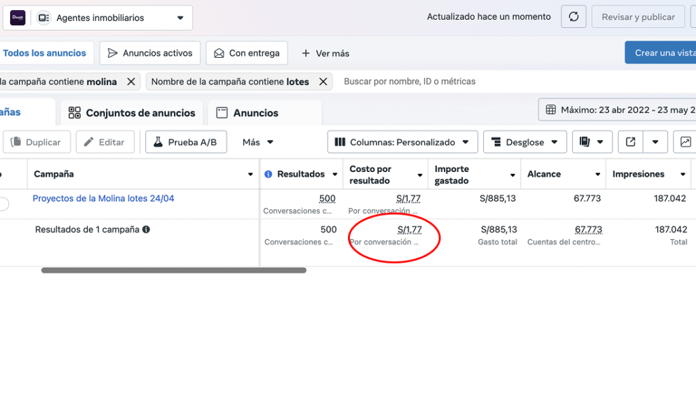
Task: Click the Prueba A/B button
Action: tap(186, 142)
